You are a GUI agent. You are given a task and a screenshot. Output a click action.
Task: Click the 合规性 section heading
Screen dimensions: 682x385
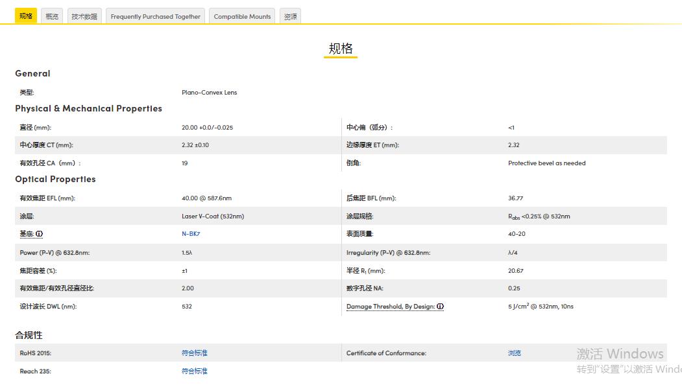tap(29, 335)
